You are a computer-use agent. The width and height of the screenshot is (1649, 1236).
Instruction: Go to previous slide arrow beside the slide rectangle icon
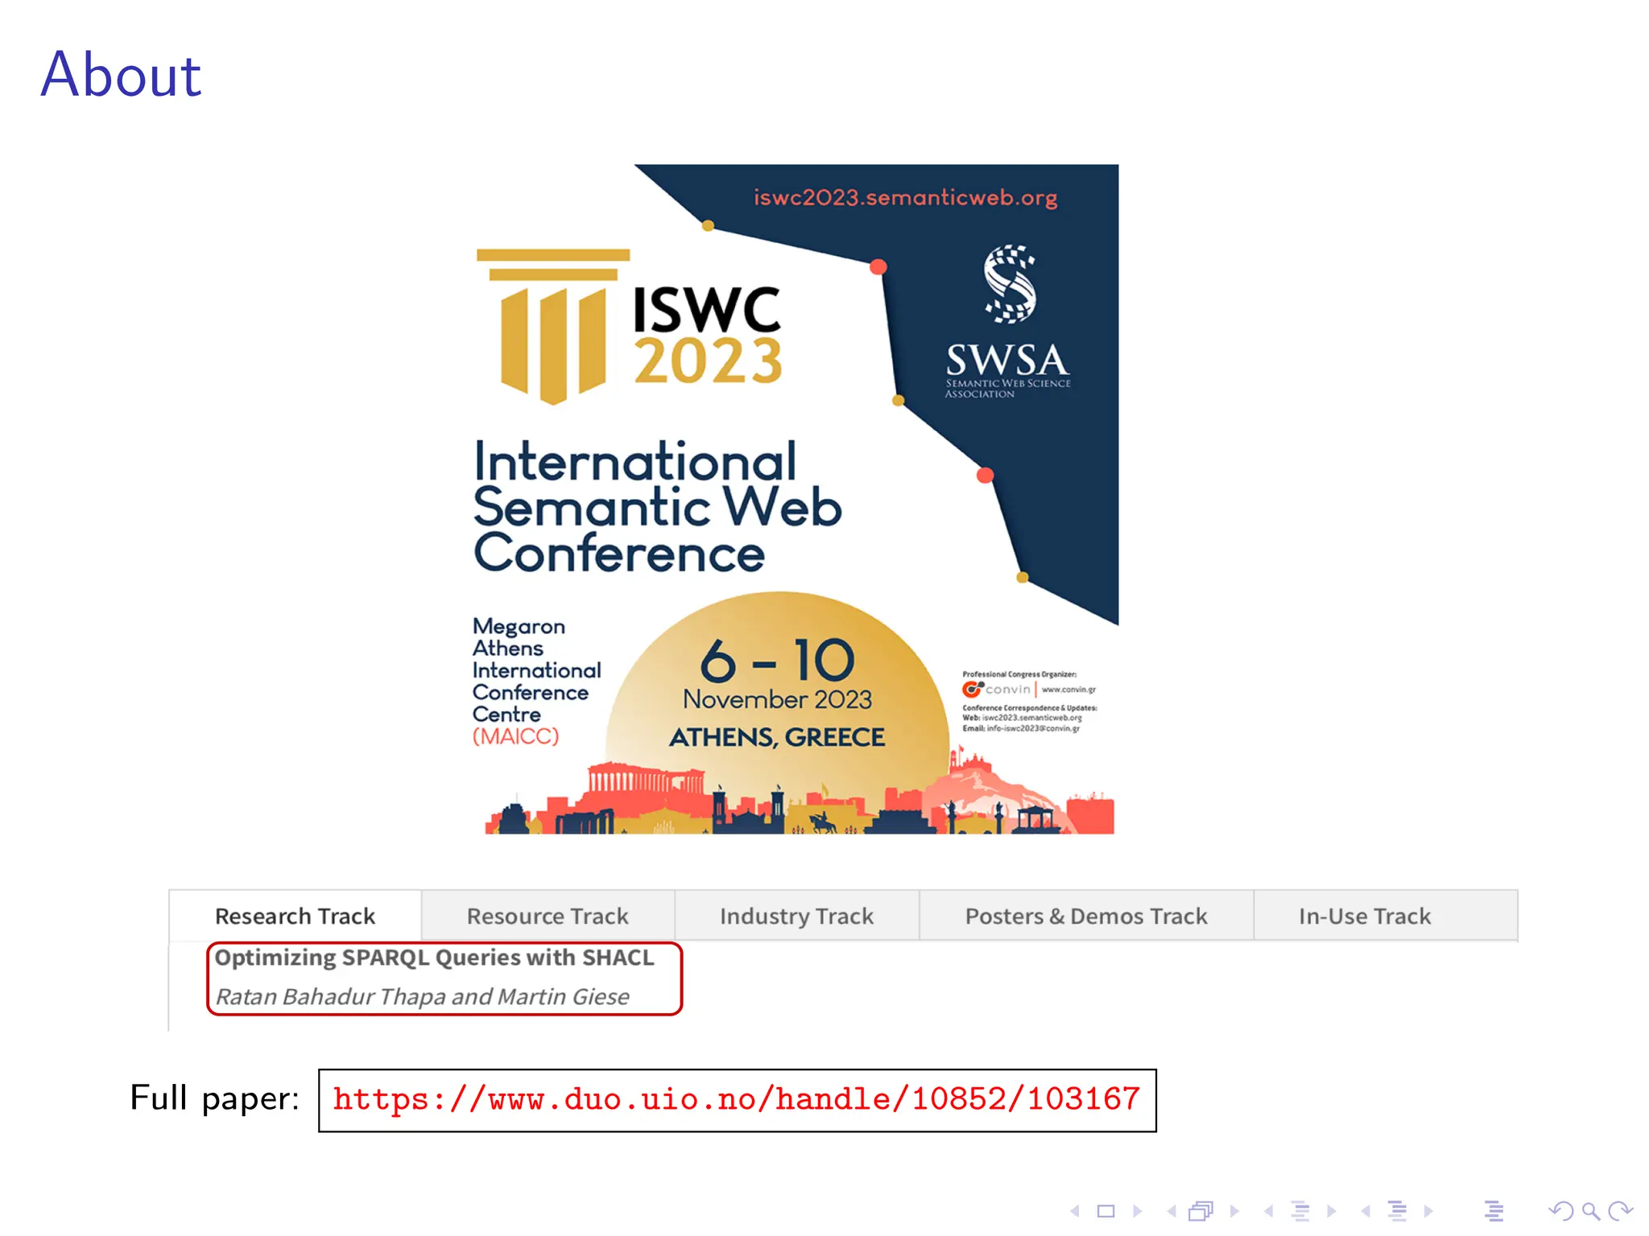click(x=1075, y=1211)
